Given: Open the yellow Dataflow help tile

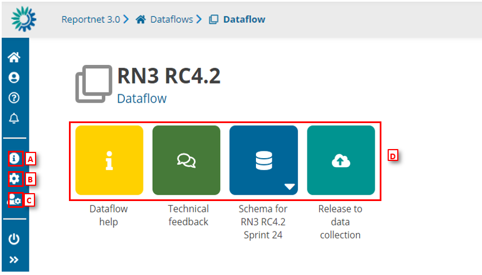Looking at the screenshot, I should click(x=109, y=160).
